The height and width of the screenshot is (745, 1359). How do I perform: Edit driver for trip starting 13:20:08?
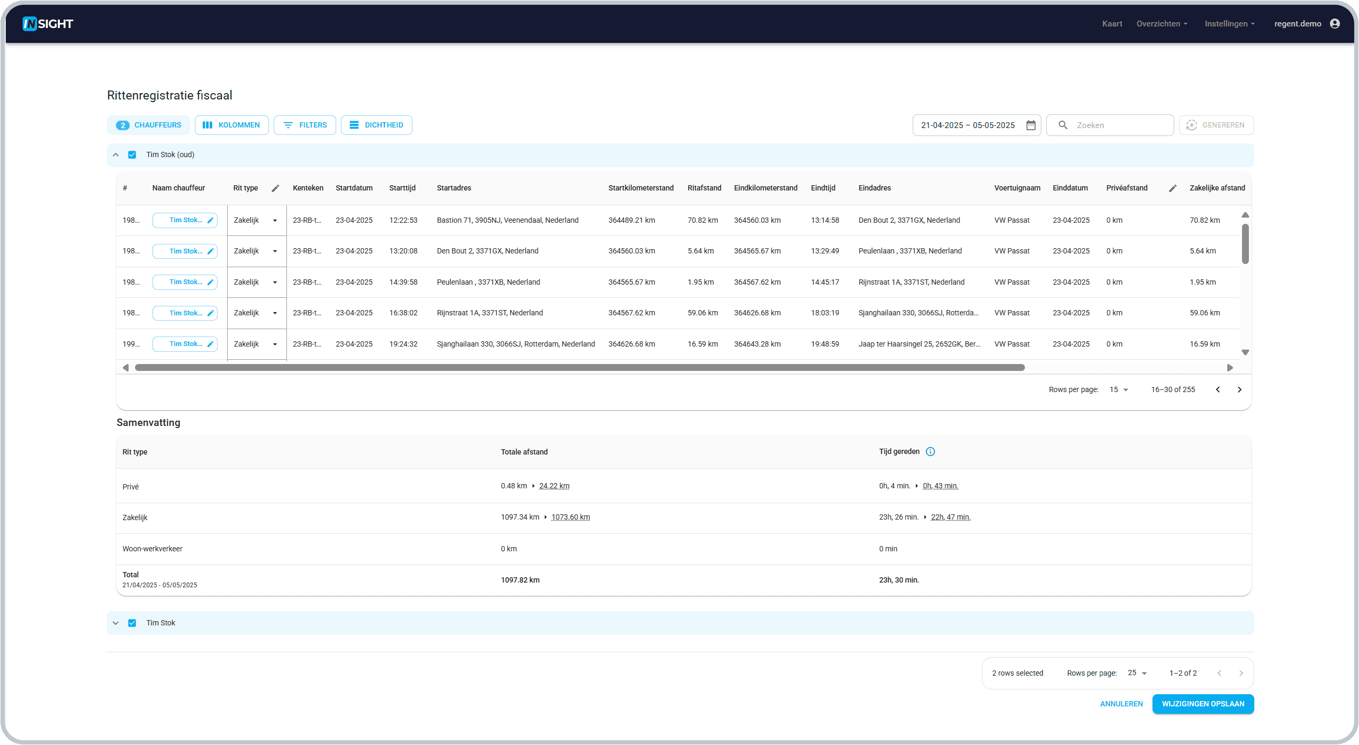185,251
